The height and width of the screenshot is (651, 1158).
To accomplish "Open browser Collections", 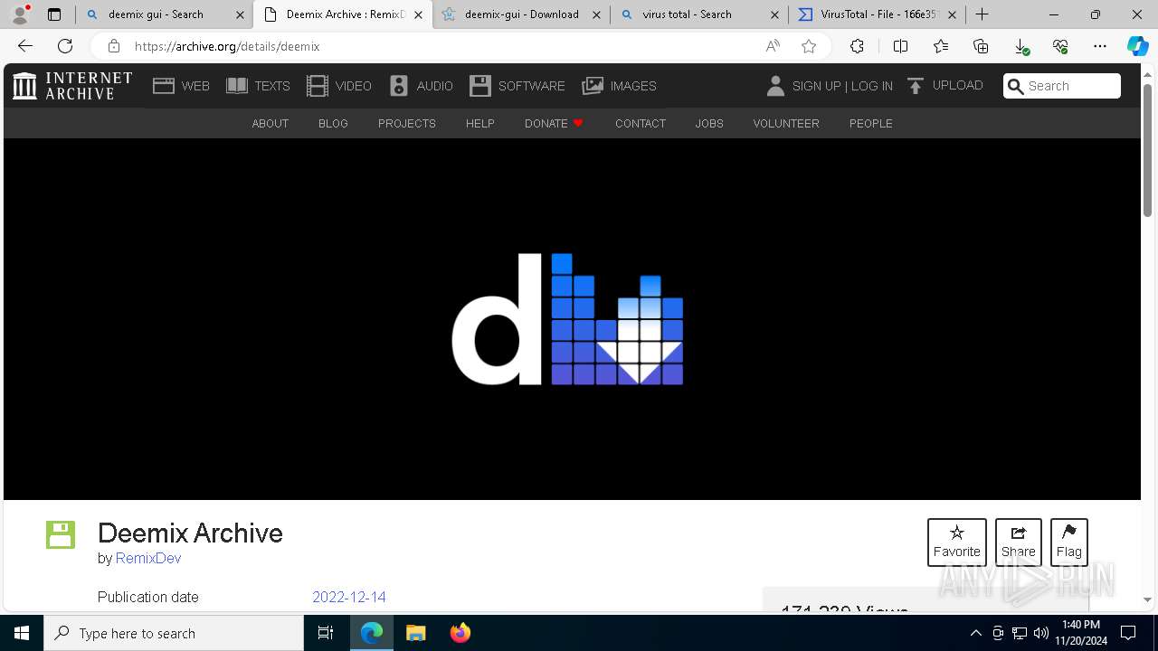I will pyautogui.click(x=981, y=46).
